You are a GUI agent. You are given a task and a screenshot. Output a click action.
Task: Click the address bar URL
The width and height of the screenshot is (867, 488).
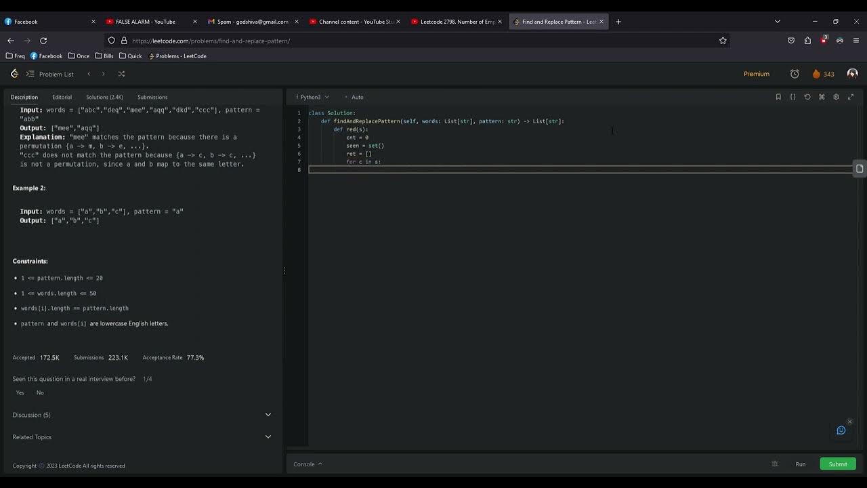point(211,41)
